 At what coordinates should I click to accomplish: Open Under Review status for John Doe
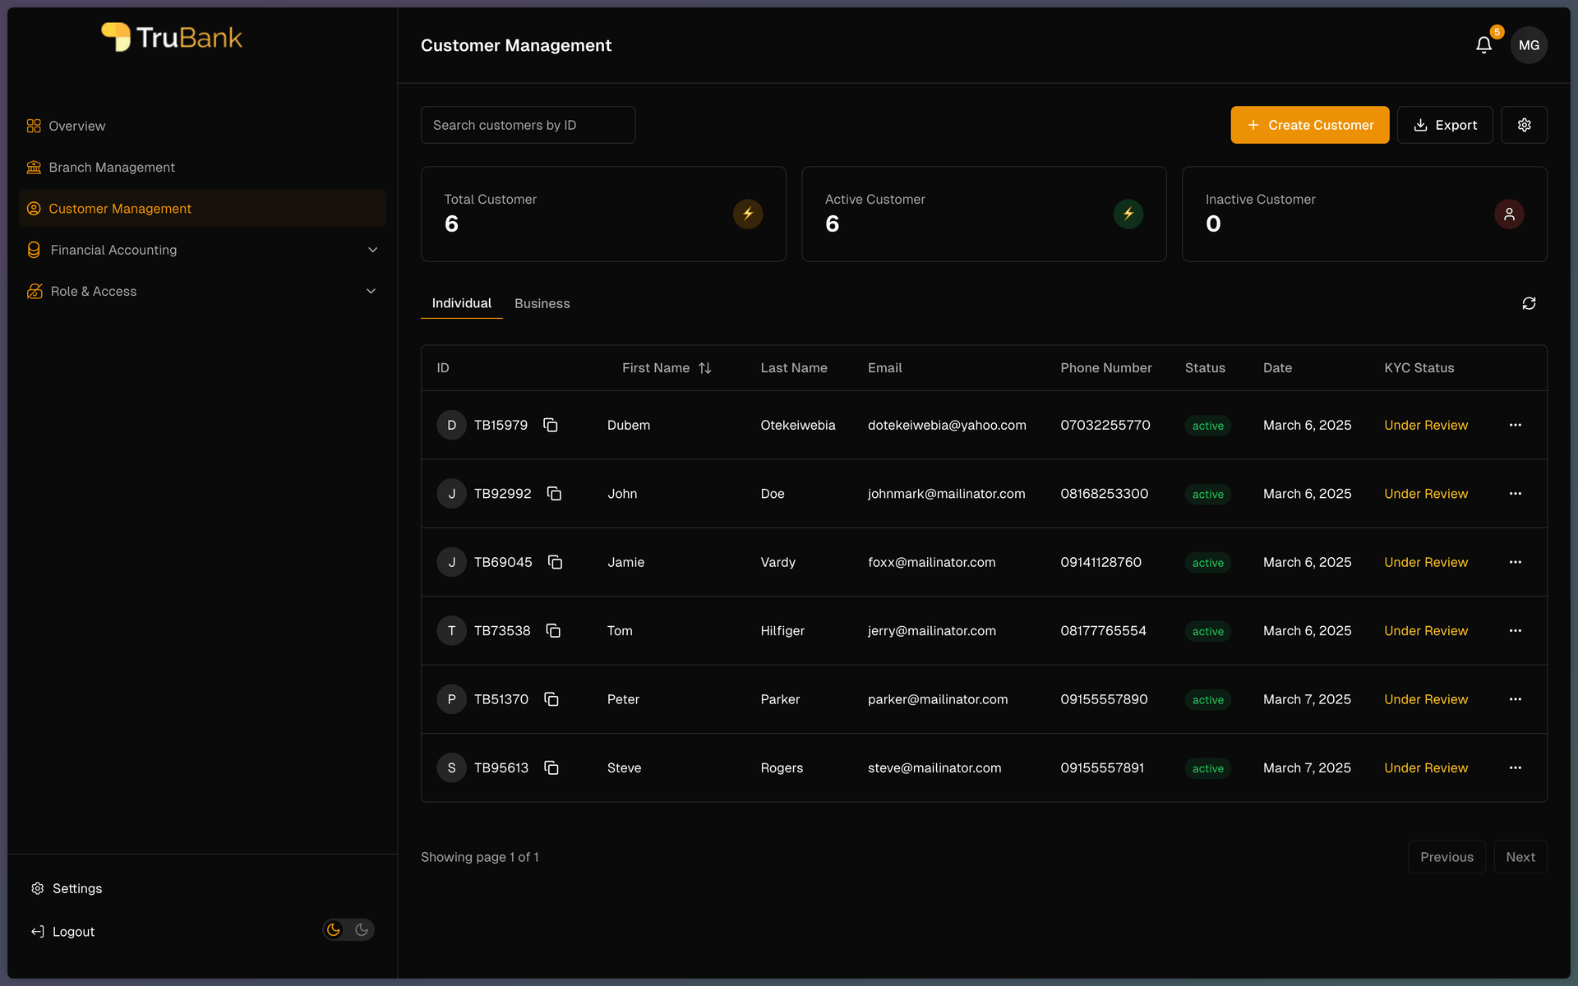pyautogui.click(x=1425, y=493)
